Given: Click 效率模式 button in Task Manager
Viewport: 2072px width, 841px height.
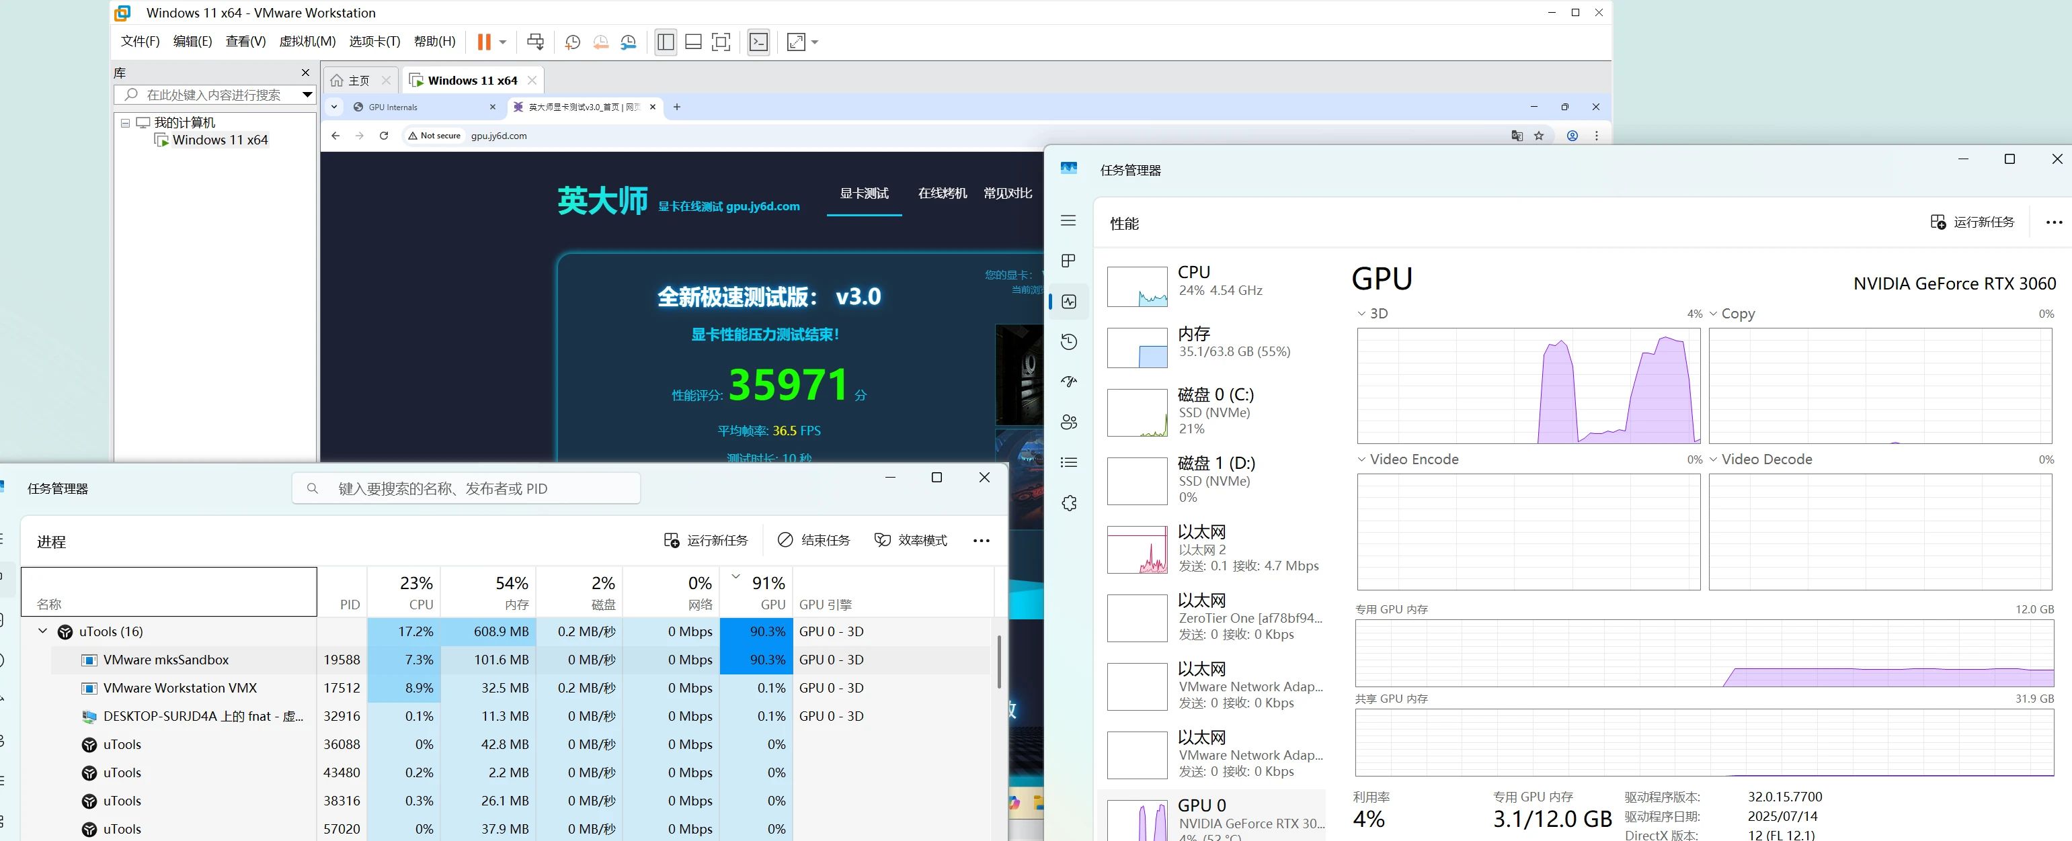Looking at the screenshot, I should [910, 540].
